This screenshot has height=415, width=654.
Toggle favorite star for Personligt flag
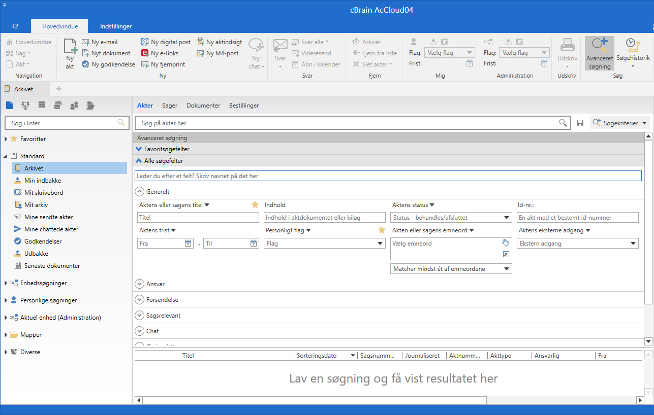click(x=382, y=230)
